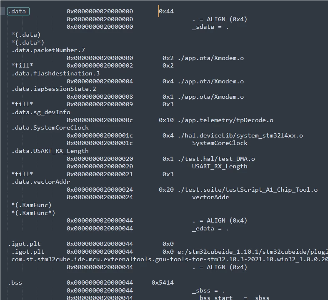
Task: Click the _edata = . assignment line
Action: pyautogui.click(x=210, y=228)
